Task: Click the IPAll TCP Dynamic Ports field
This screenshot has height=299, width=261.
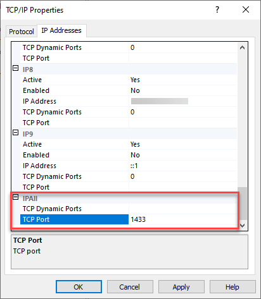Action: [x=182, y=209]
